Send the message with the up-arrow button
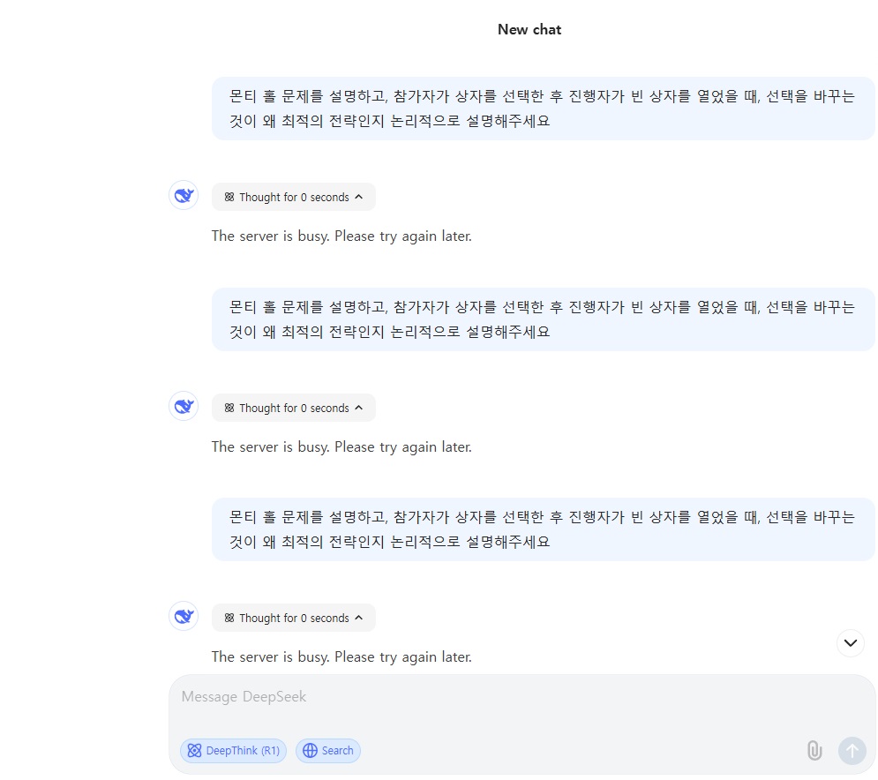 tap(852, 750)
